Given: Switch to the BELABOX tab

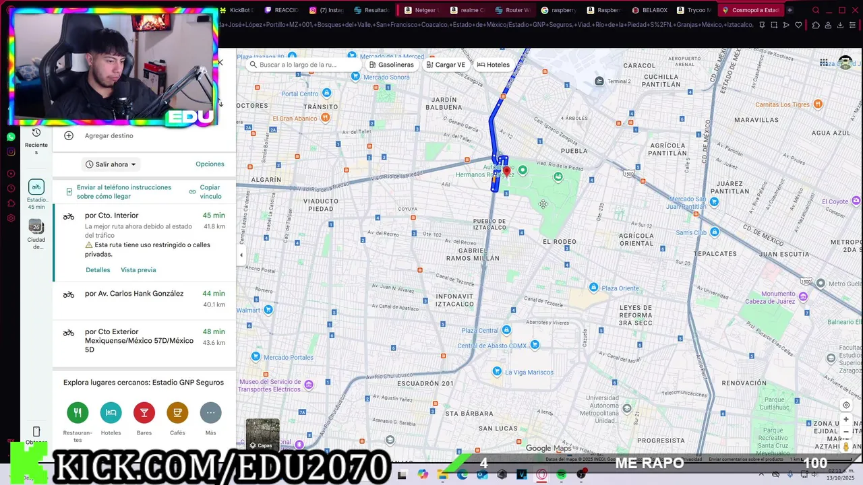Looking at the screenshot, I should pos(650,10).
